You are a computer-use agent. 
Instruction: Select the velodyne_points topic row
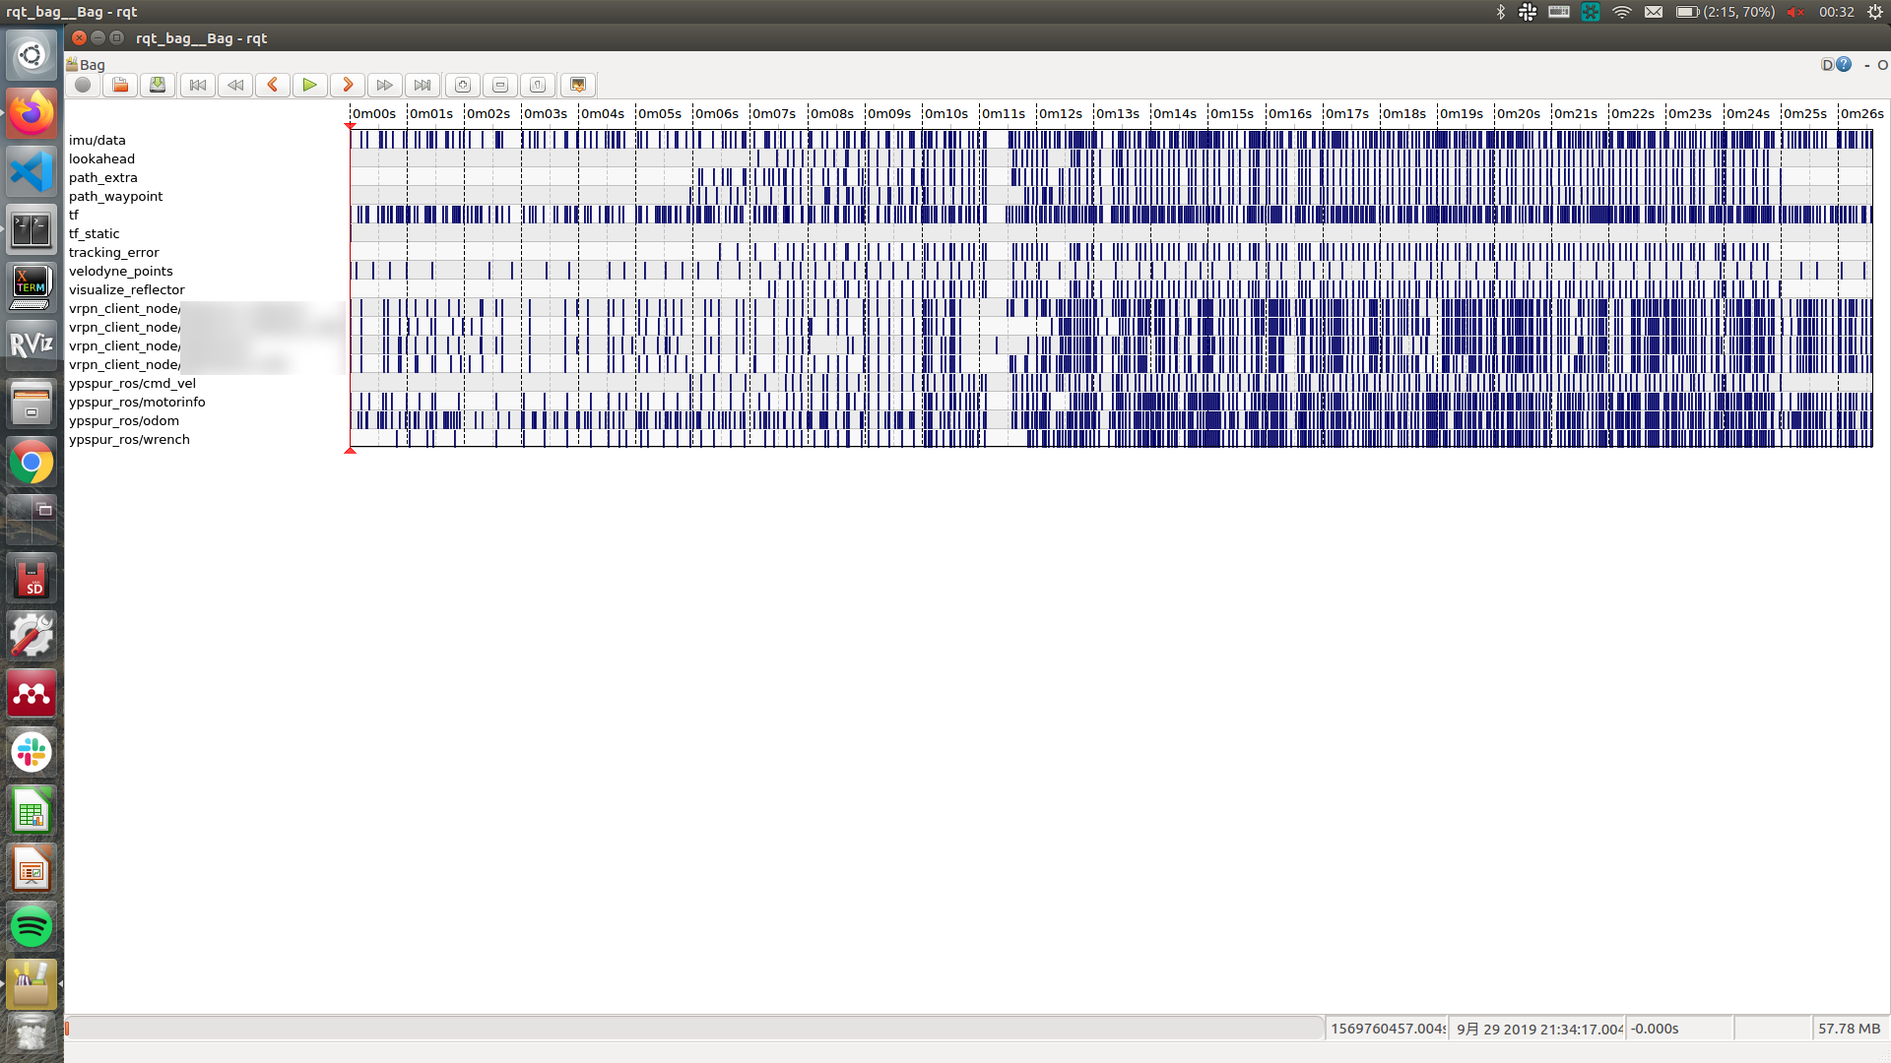pyautogui.click(x=121, y=271)
